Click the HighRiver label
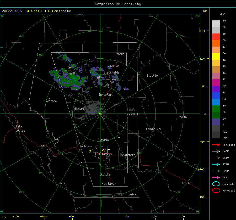Screen dimensions: 236x220 click(109, 184)
